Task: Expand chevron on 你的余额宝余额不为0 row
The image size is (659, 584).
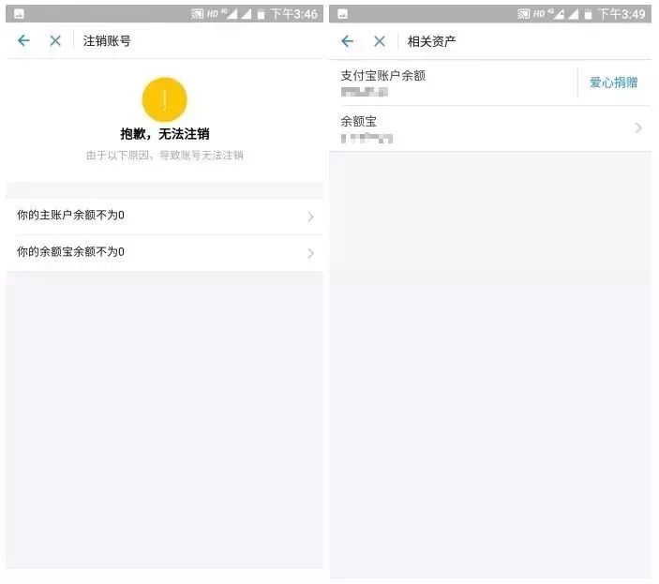Action: pos(310,253)
